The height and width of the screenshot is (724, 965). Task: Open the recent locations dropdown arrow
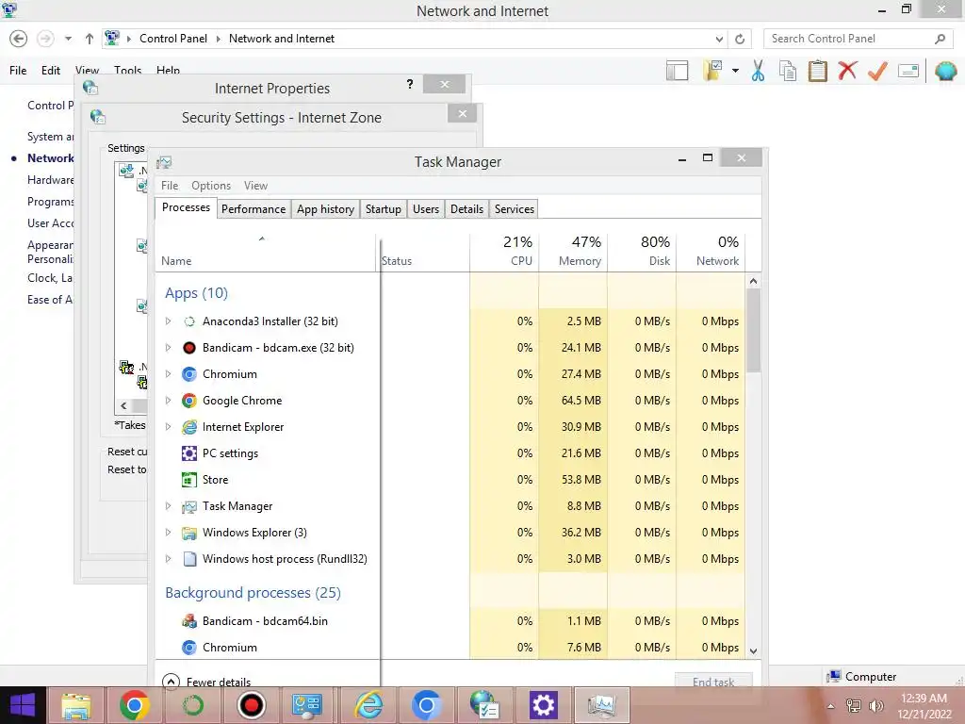pyautogui.click(x=68, y=39)
